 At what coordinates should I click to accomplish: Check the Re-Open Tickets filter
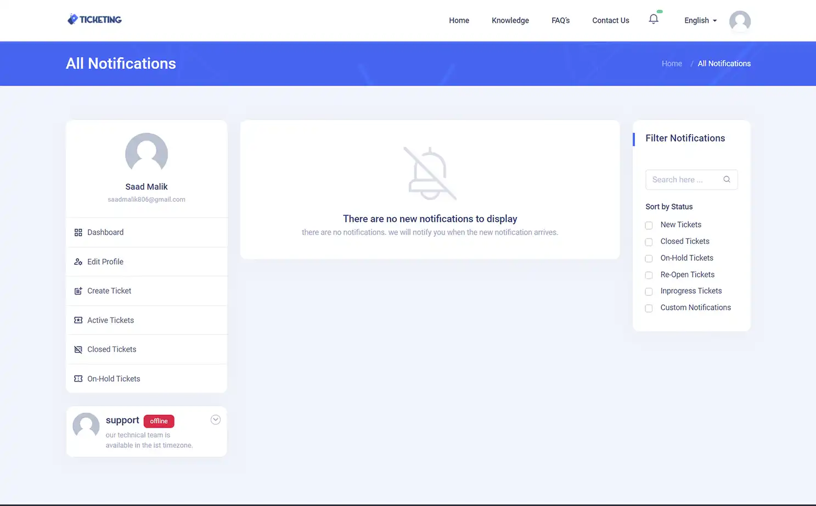point(649,275)
